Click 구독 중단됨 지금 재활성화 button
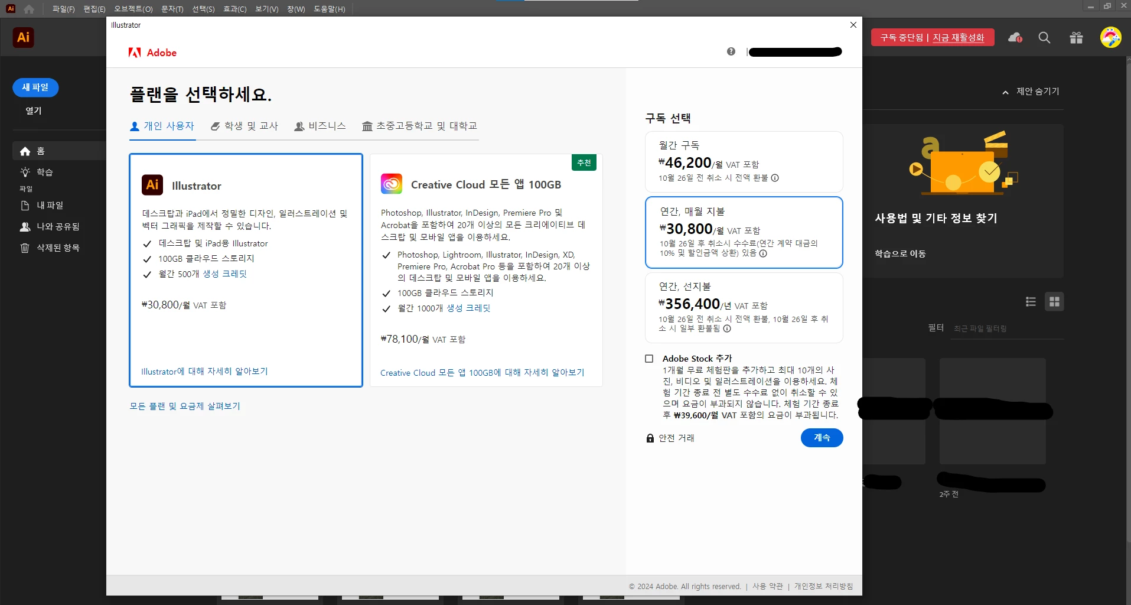 click(x=932, y=37)
